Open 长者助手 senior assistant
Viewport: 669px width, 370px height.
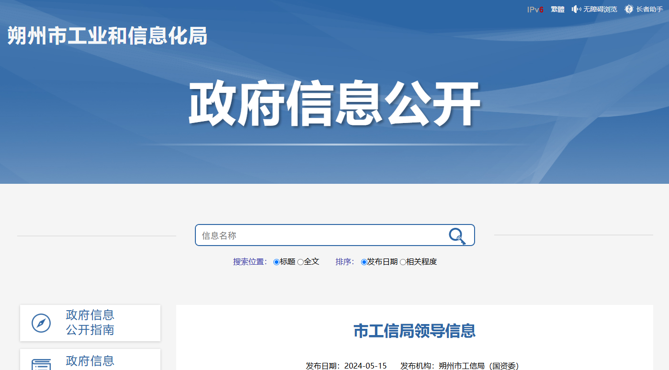[x=649, y=10]
